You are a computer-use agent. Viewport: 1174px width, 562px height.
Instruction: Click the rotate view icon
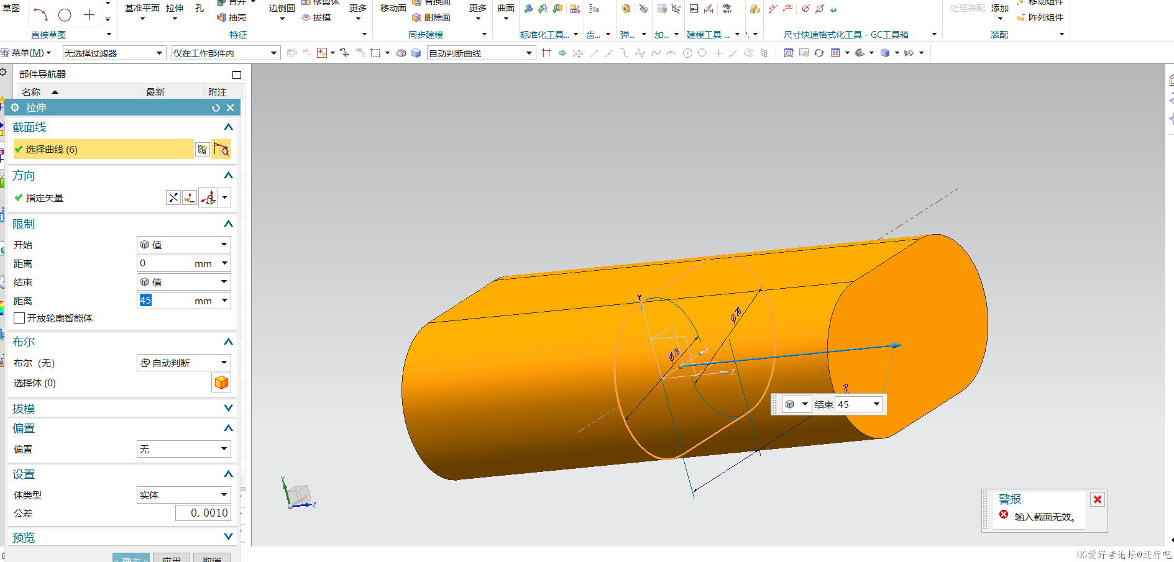819,53
